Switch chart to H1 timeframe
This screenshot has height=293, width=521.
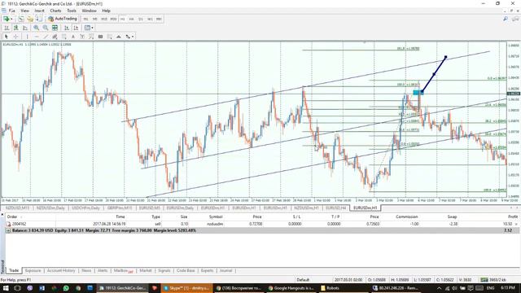[x=123, y=20]
